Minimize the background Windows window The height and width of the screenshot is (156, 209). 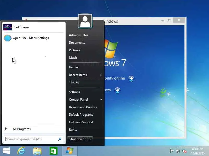[x=162, y=21]
